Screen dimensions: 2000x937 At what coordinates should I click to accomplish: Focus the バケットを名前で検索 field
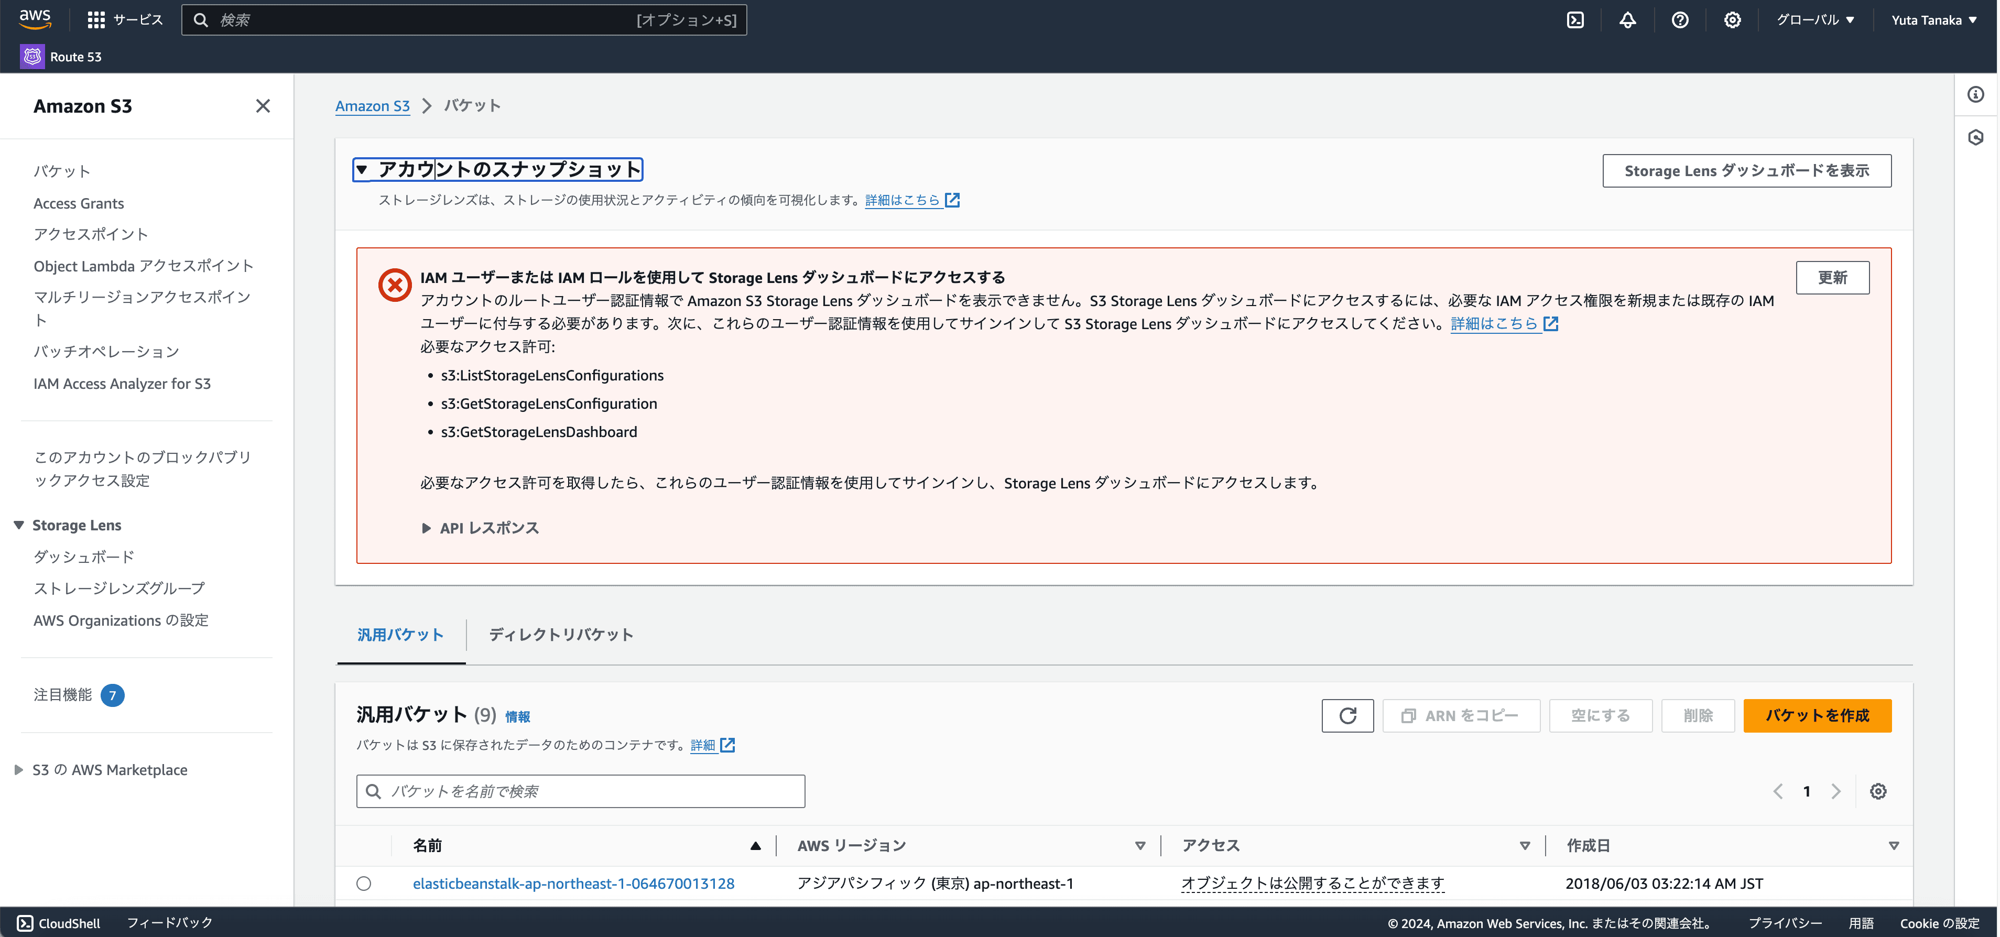pos(581,791)
